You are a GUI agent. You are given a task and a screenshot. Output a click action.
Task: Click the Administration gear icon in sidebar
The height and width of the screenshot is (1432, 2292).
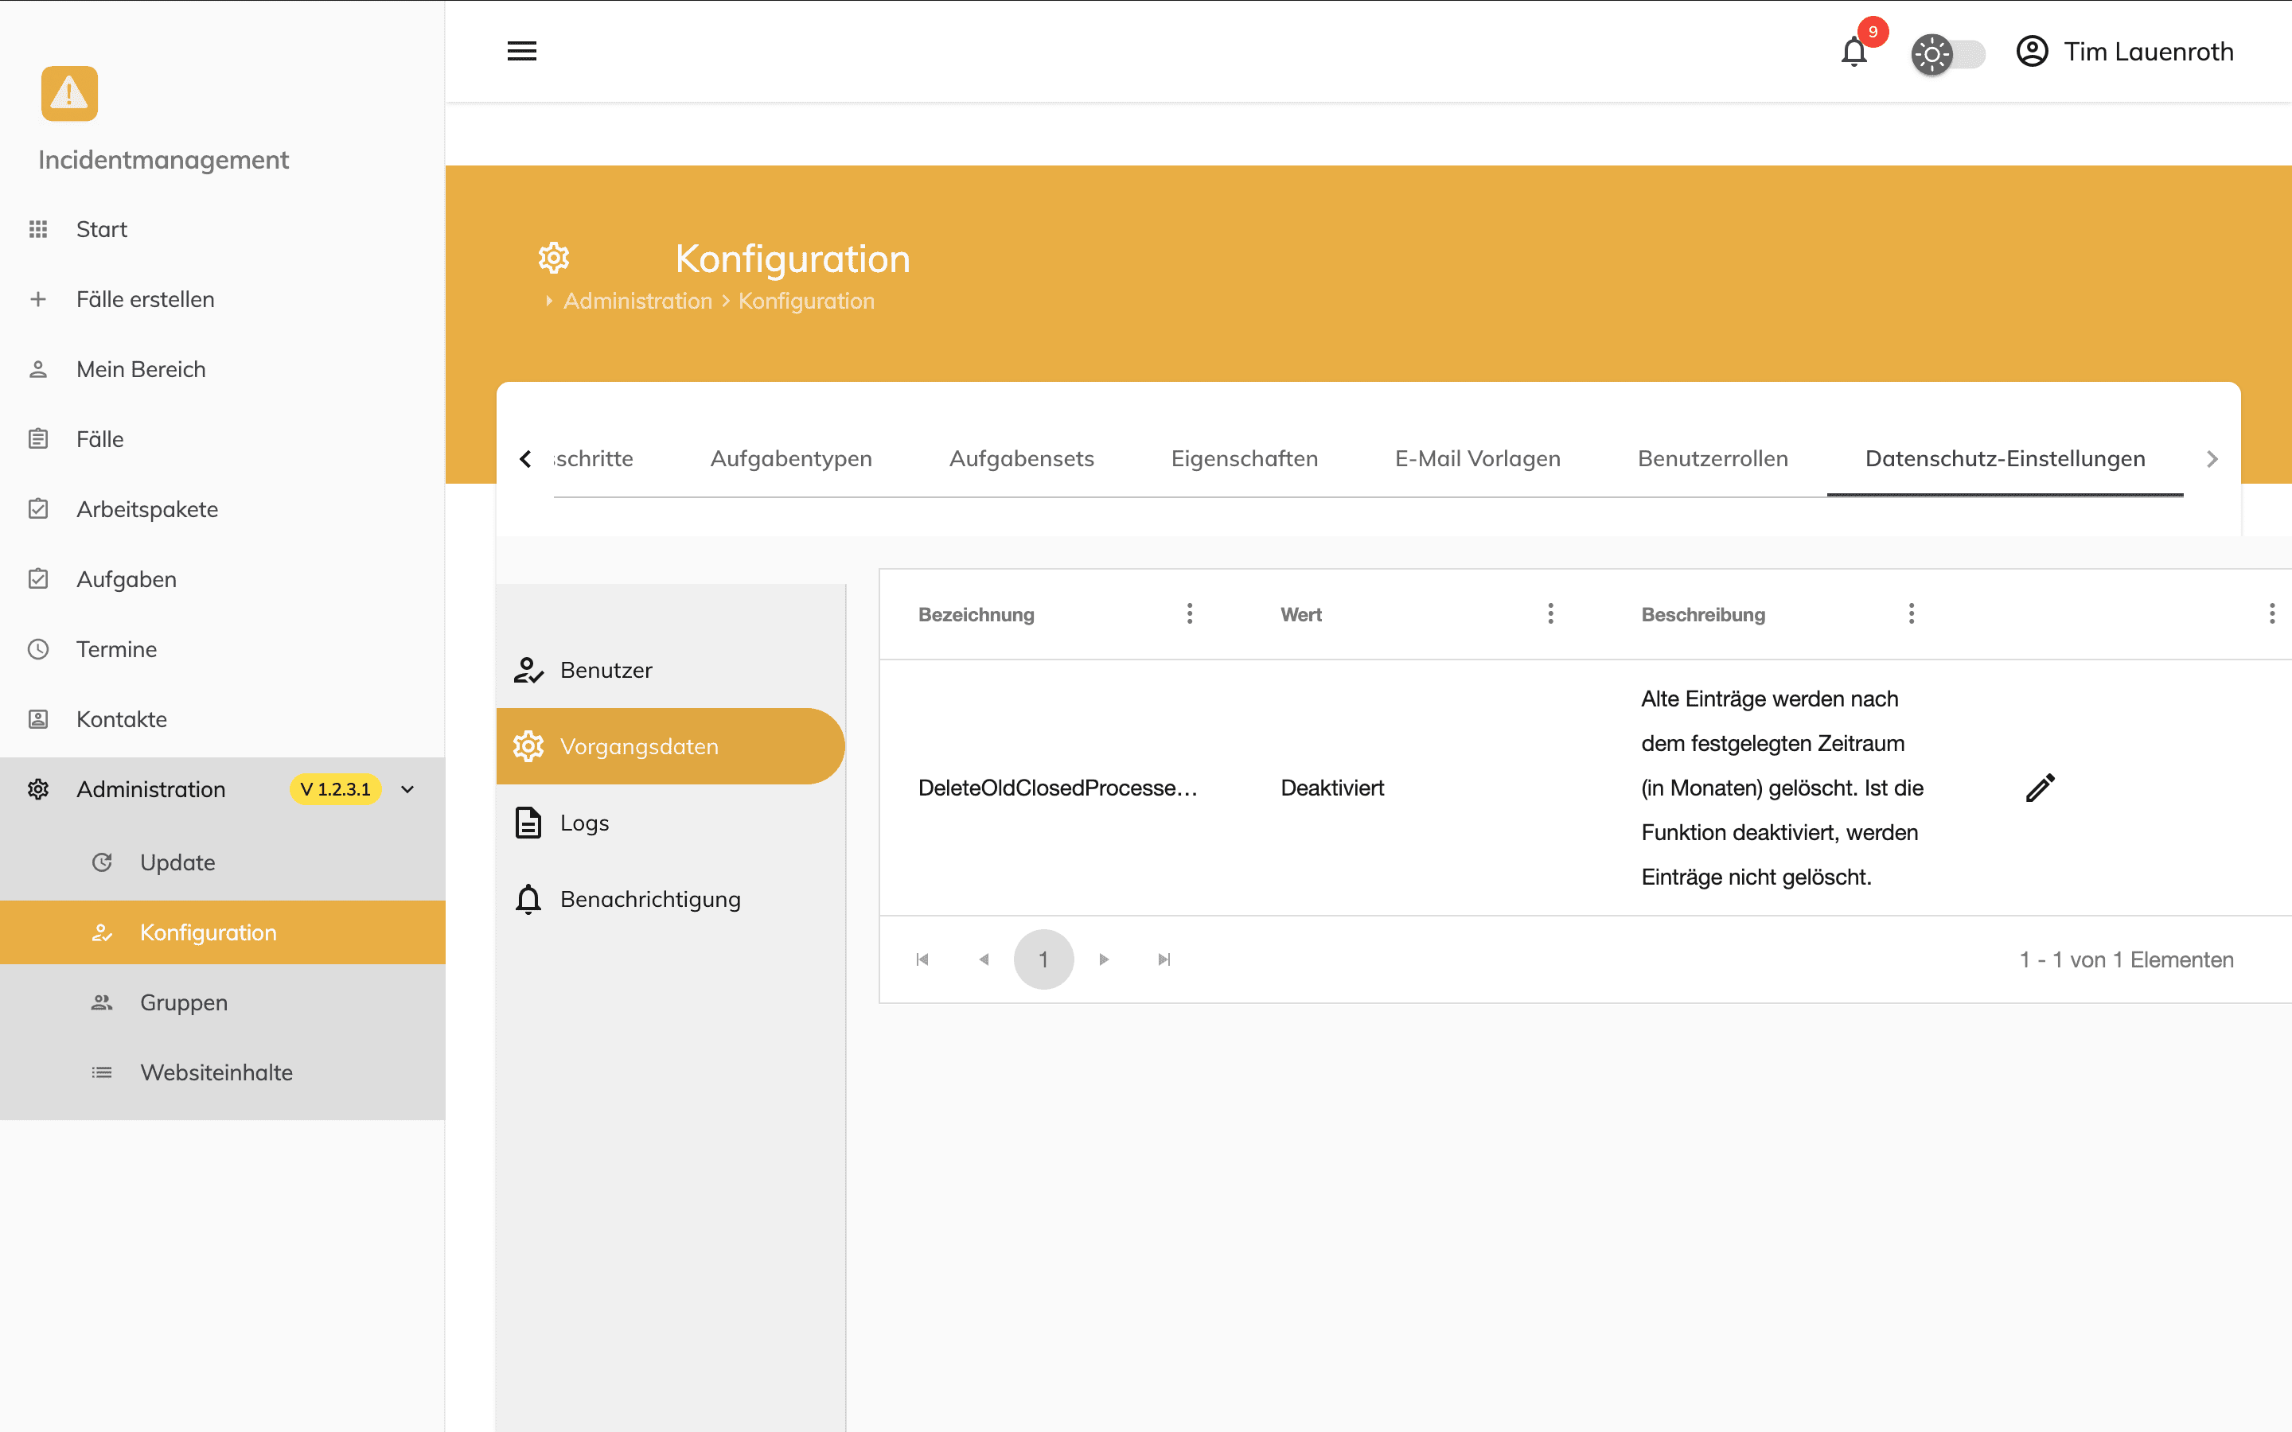click(x=38, y=790)
